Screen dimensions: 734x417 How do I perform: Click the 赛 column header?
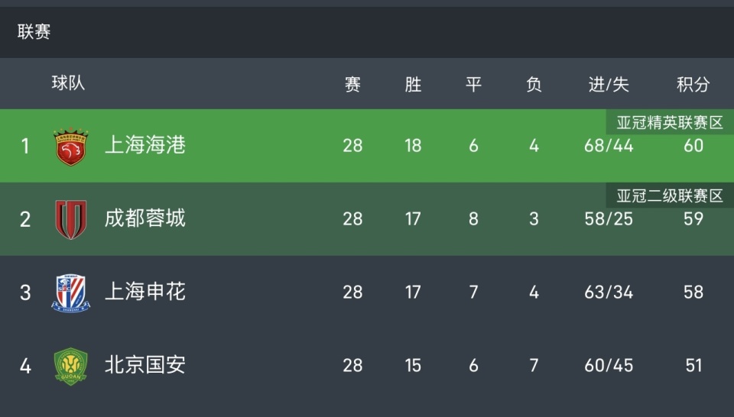click(352, 85)
